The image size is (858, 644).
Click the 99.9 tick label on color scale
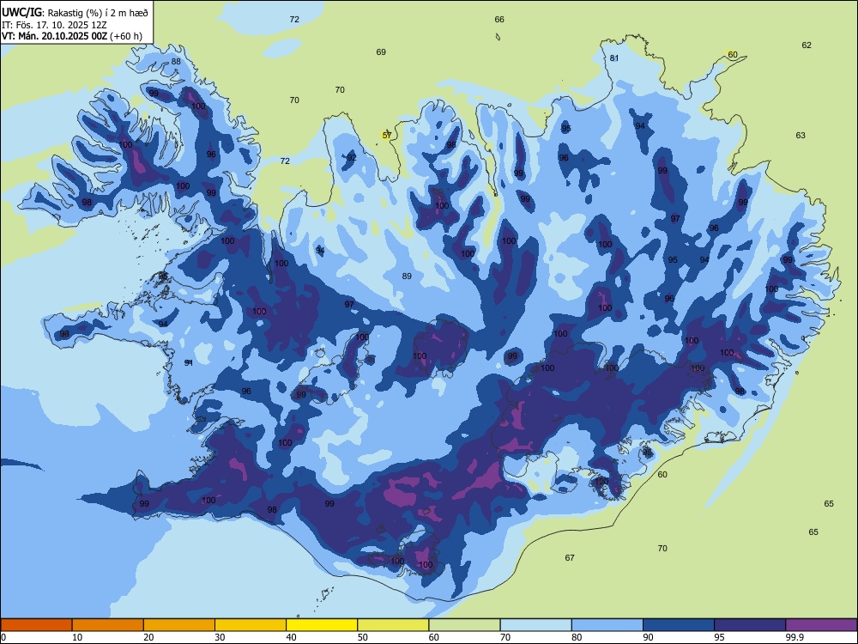(794, 637)
